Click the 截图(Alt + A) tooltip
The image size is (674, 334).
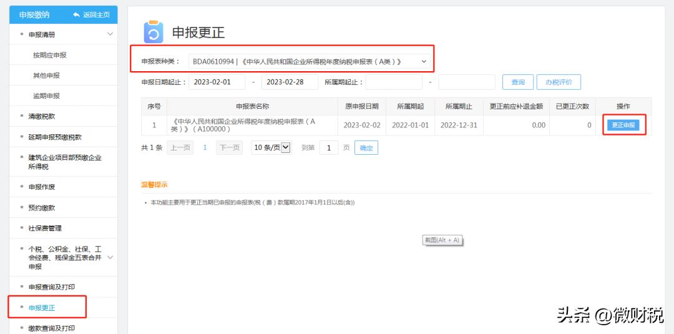pos(442,240)
